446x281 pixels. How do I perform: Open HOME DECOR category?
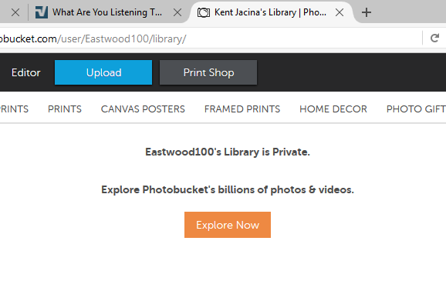333,109
